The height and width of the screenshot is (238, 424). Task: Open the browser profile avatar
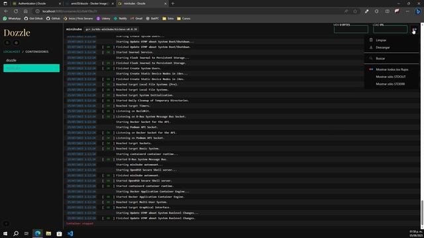397,11
